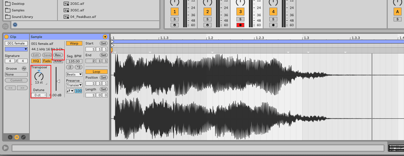
Task: Toggle the HiQ quality button
Action: pos(36,61)
